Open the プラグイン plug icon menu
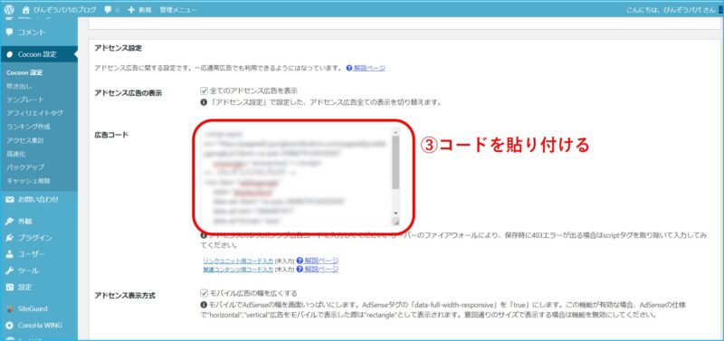Image resolution: width=724 pixels, height=341 pixels. (x=10, y=238)
